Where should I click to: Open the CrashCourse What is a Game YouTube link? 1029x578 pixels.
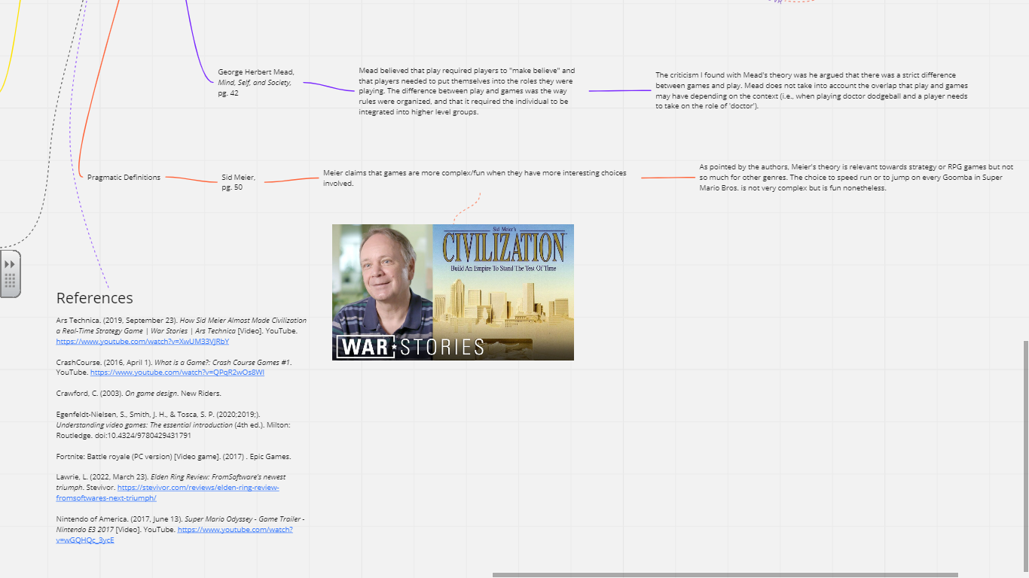coord(177,373)
